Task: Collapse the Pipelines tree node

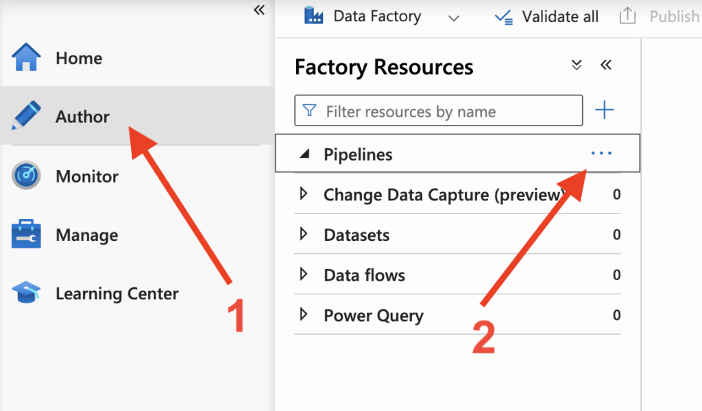Action: click(x=304, y=154)
